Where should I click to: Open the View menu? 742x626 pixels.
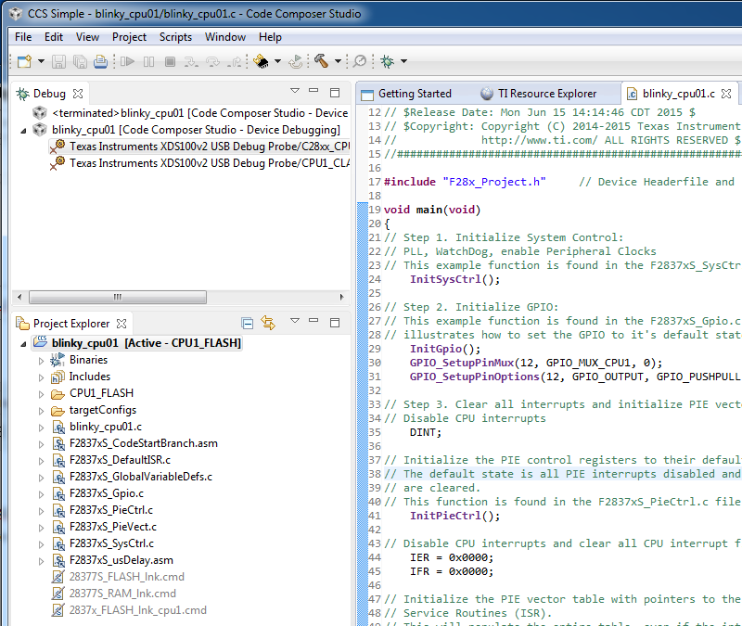(x=87, y=37)
